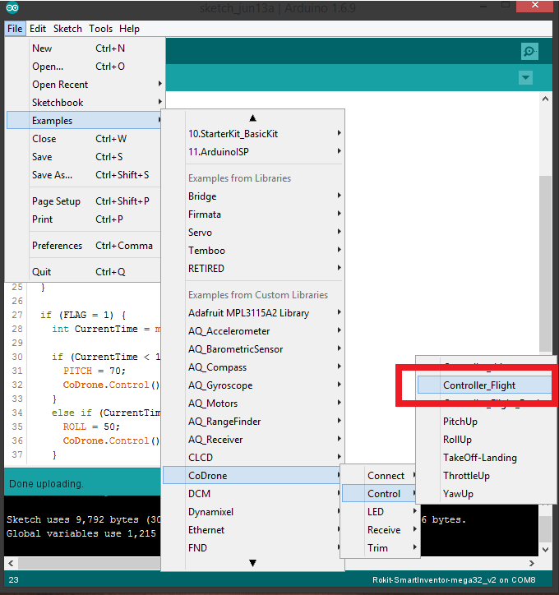559x595 pixels.
Task: Choose Preferences from File menu
Action: pyautogui.click(x=58, y=246)
